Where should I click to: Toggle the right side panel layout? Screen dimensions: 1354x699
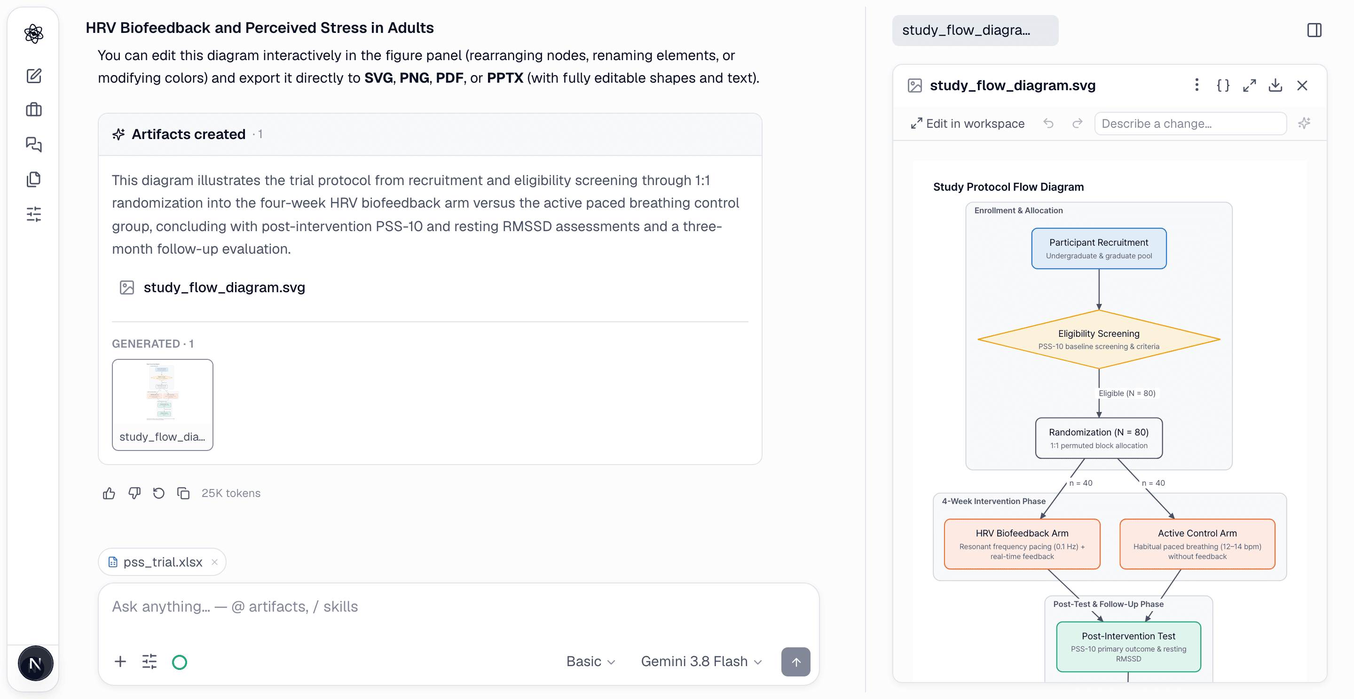[1314, 30]
